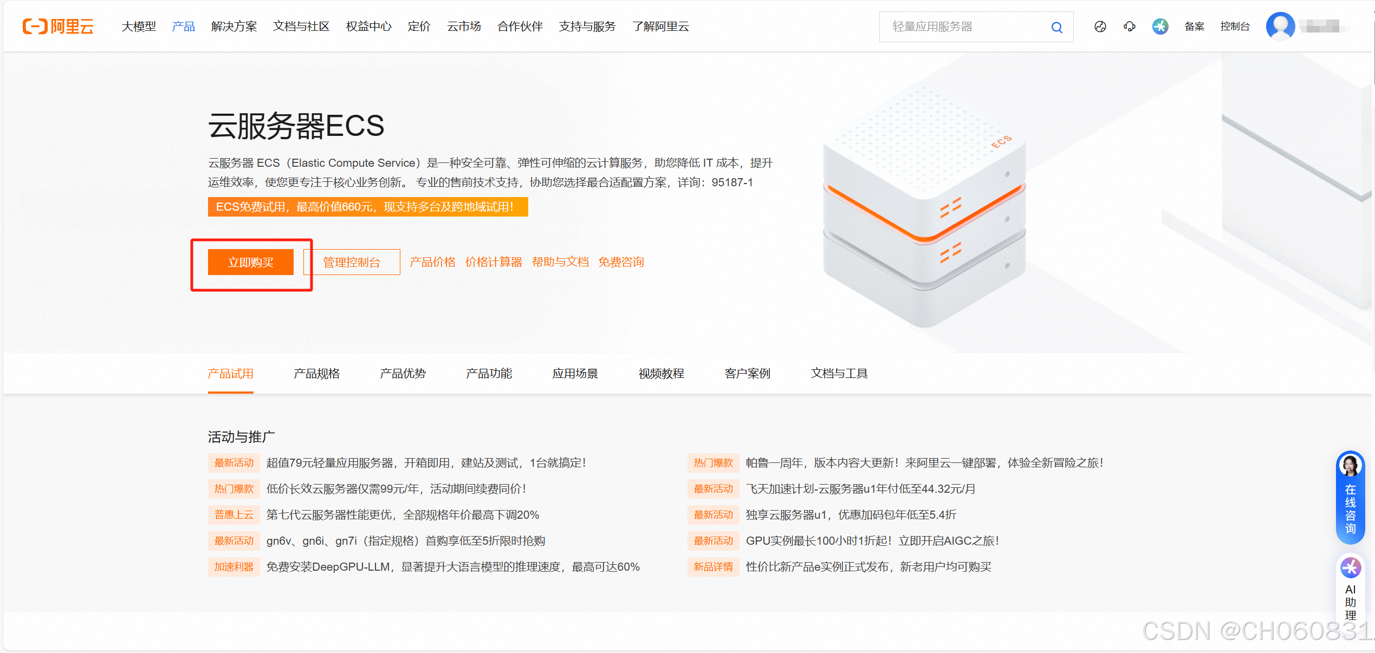Click the Alibaba Cloud logo
This screenshot has width=1375, height=653.
pyautogui.click(x=58, y=26)
